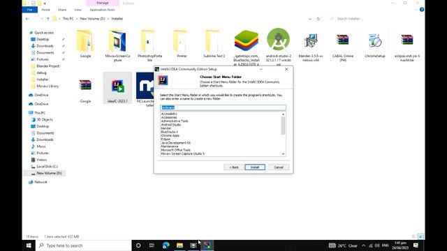Image resolution: width=447 pixels, height=251 pixels.
Task: Select blender in the folder list
Action: click(166, 128)
